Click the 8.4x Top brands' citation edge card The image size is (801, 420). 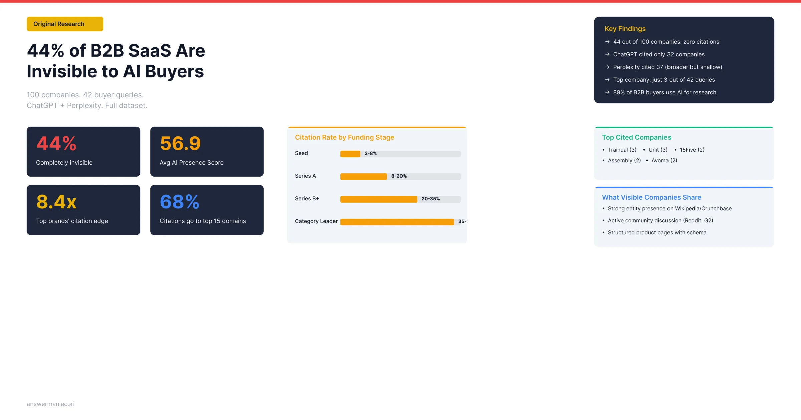[x=83, y=210]
